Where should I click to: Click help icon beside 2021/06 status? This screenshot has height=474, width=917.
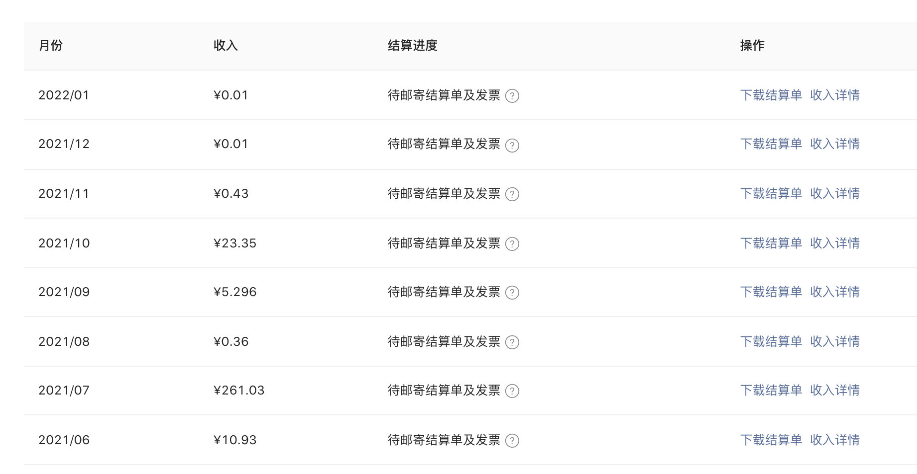pos(512,441)
